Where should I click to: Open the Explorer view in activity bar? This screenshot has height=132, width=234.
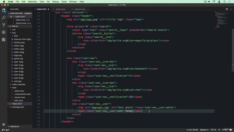[x=4, y=11]
